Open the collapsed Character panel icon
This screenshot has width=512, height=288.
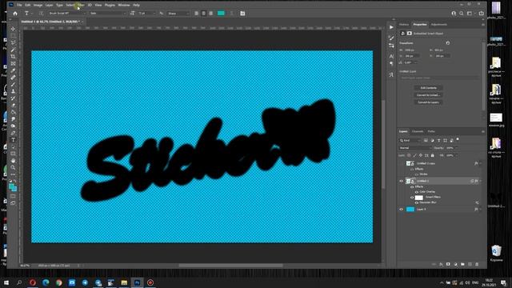click(391, 56)
